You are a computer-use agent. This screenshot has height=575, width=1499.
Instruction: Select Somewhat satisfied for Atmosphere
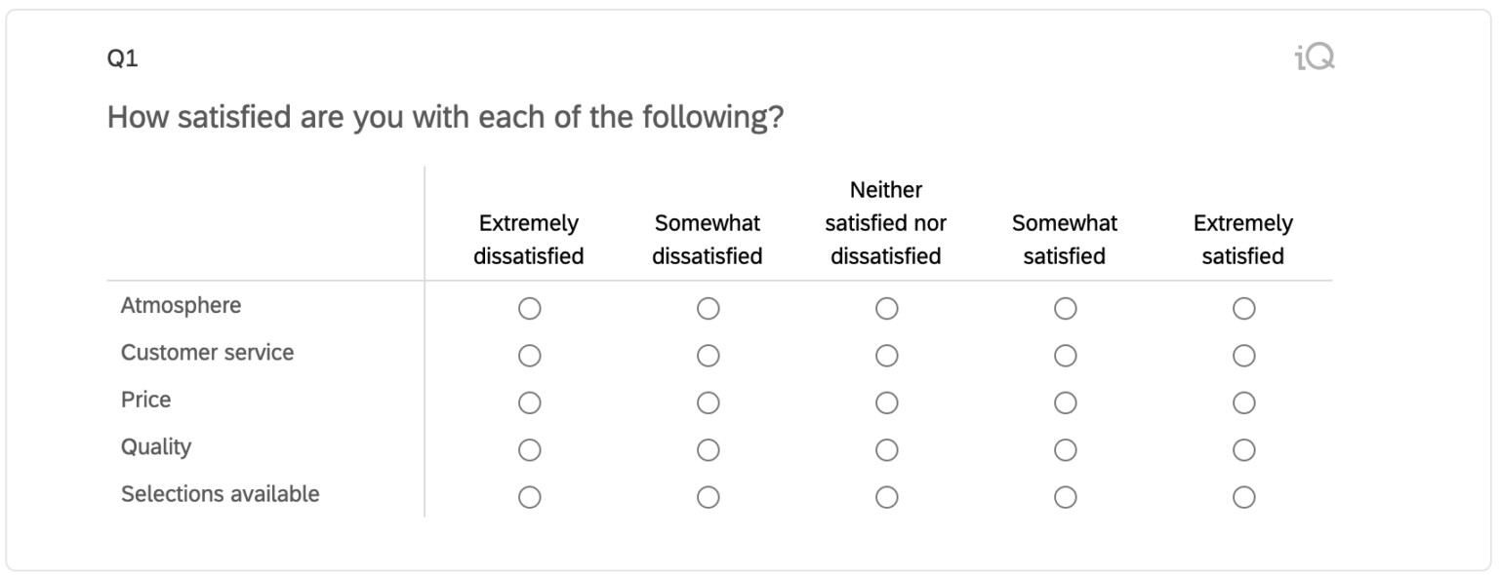pyautogui.click(x=1065, y=309)
